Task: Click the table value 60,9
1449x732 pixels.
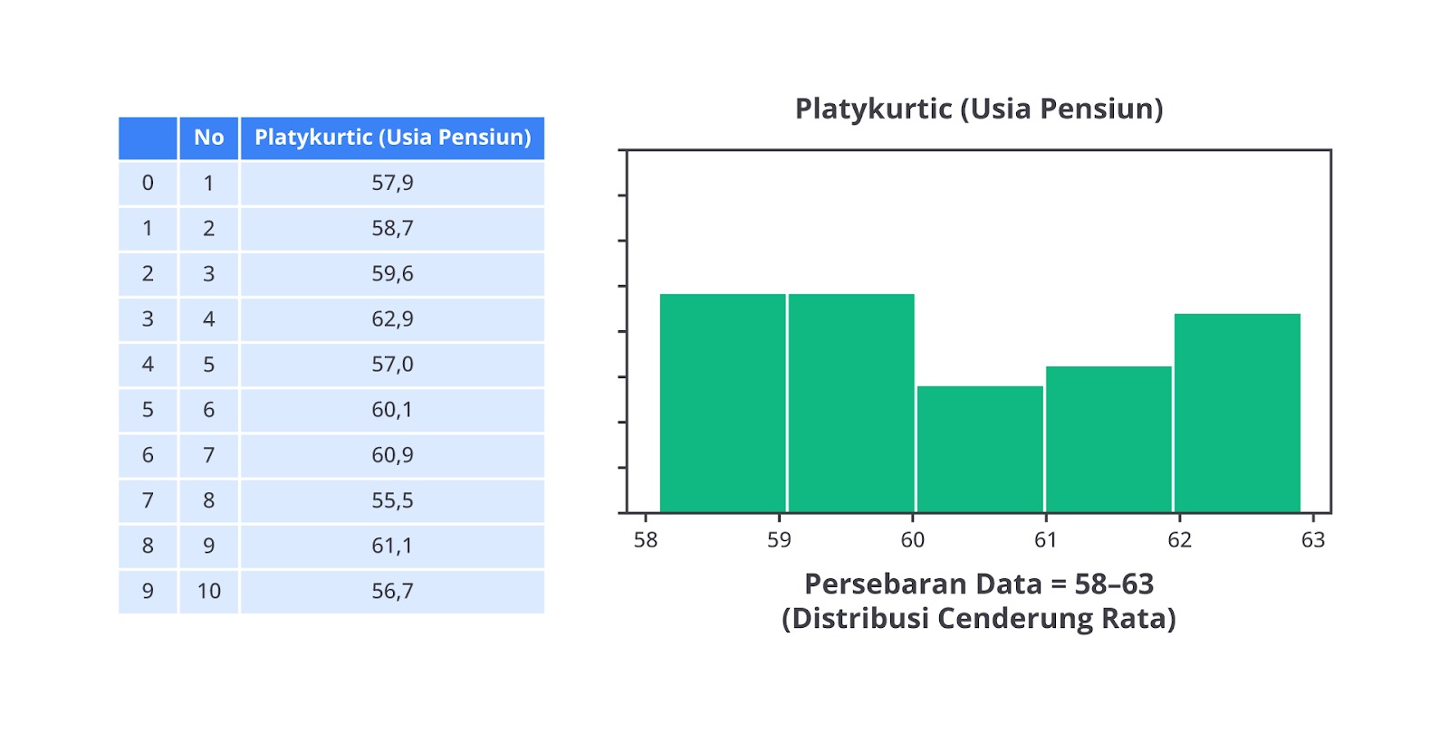Action: click(392, 455)
